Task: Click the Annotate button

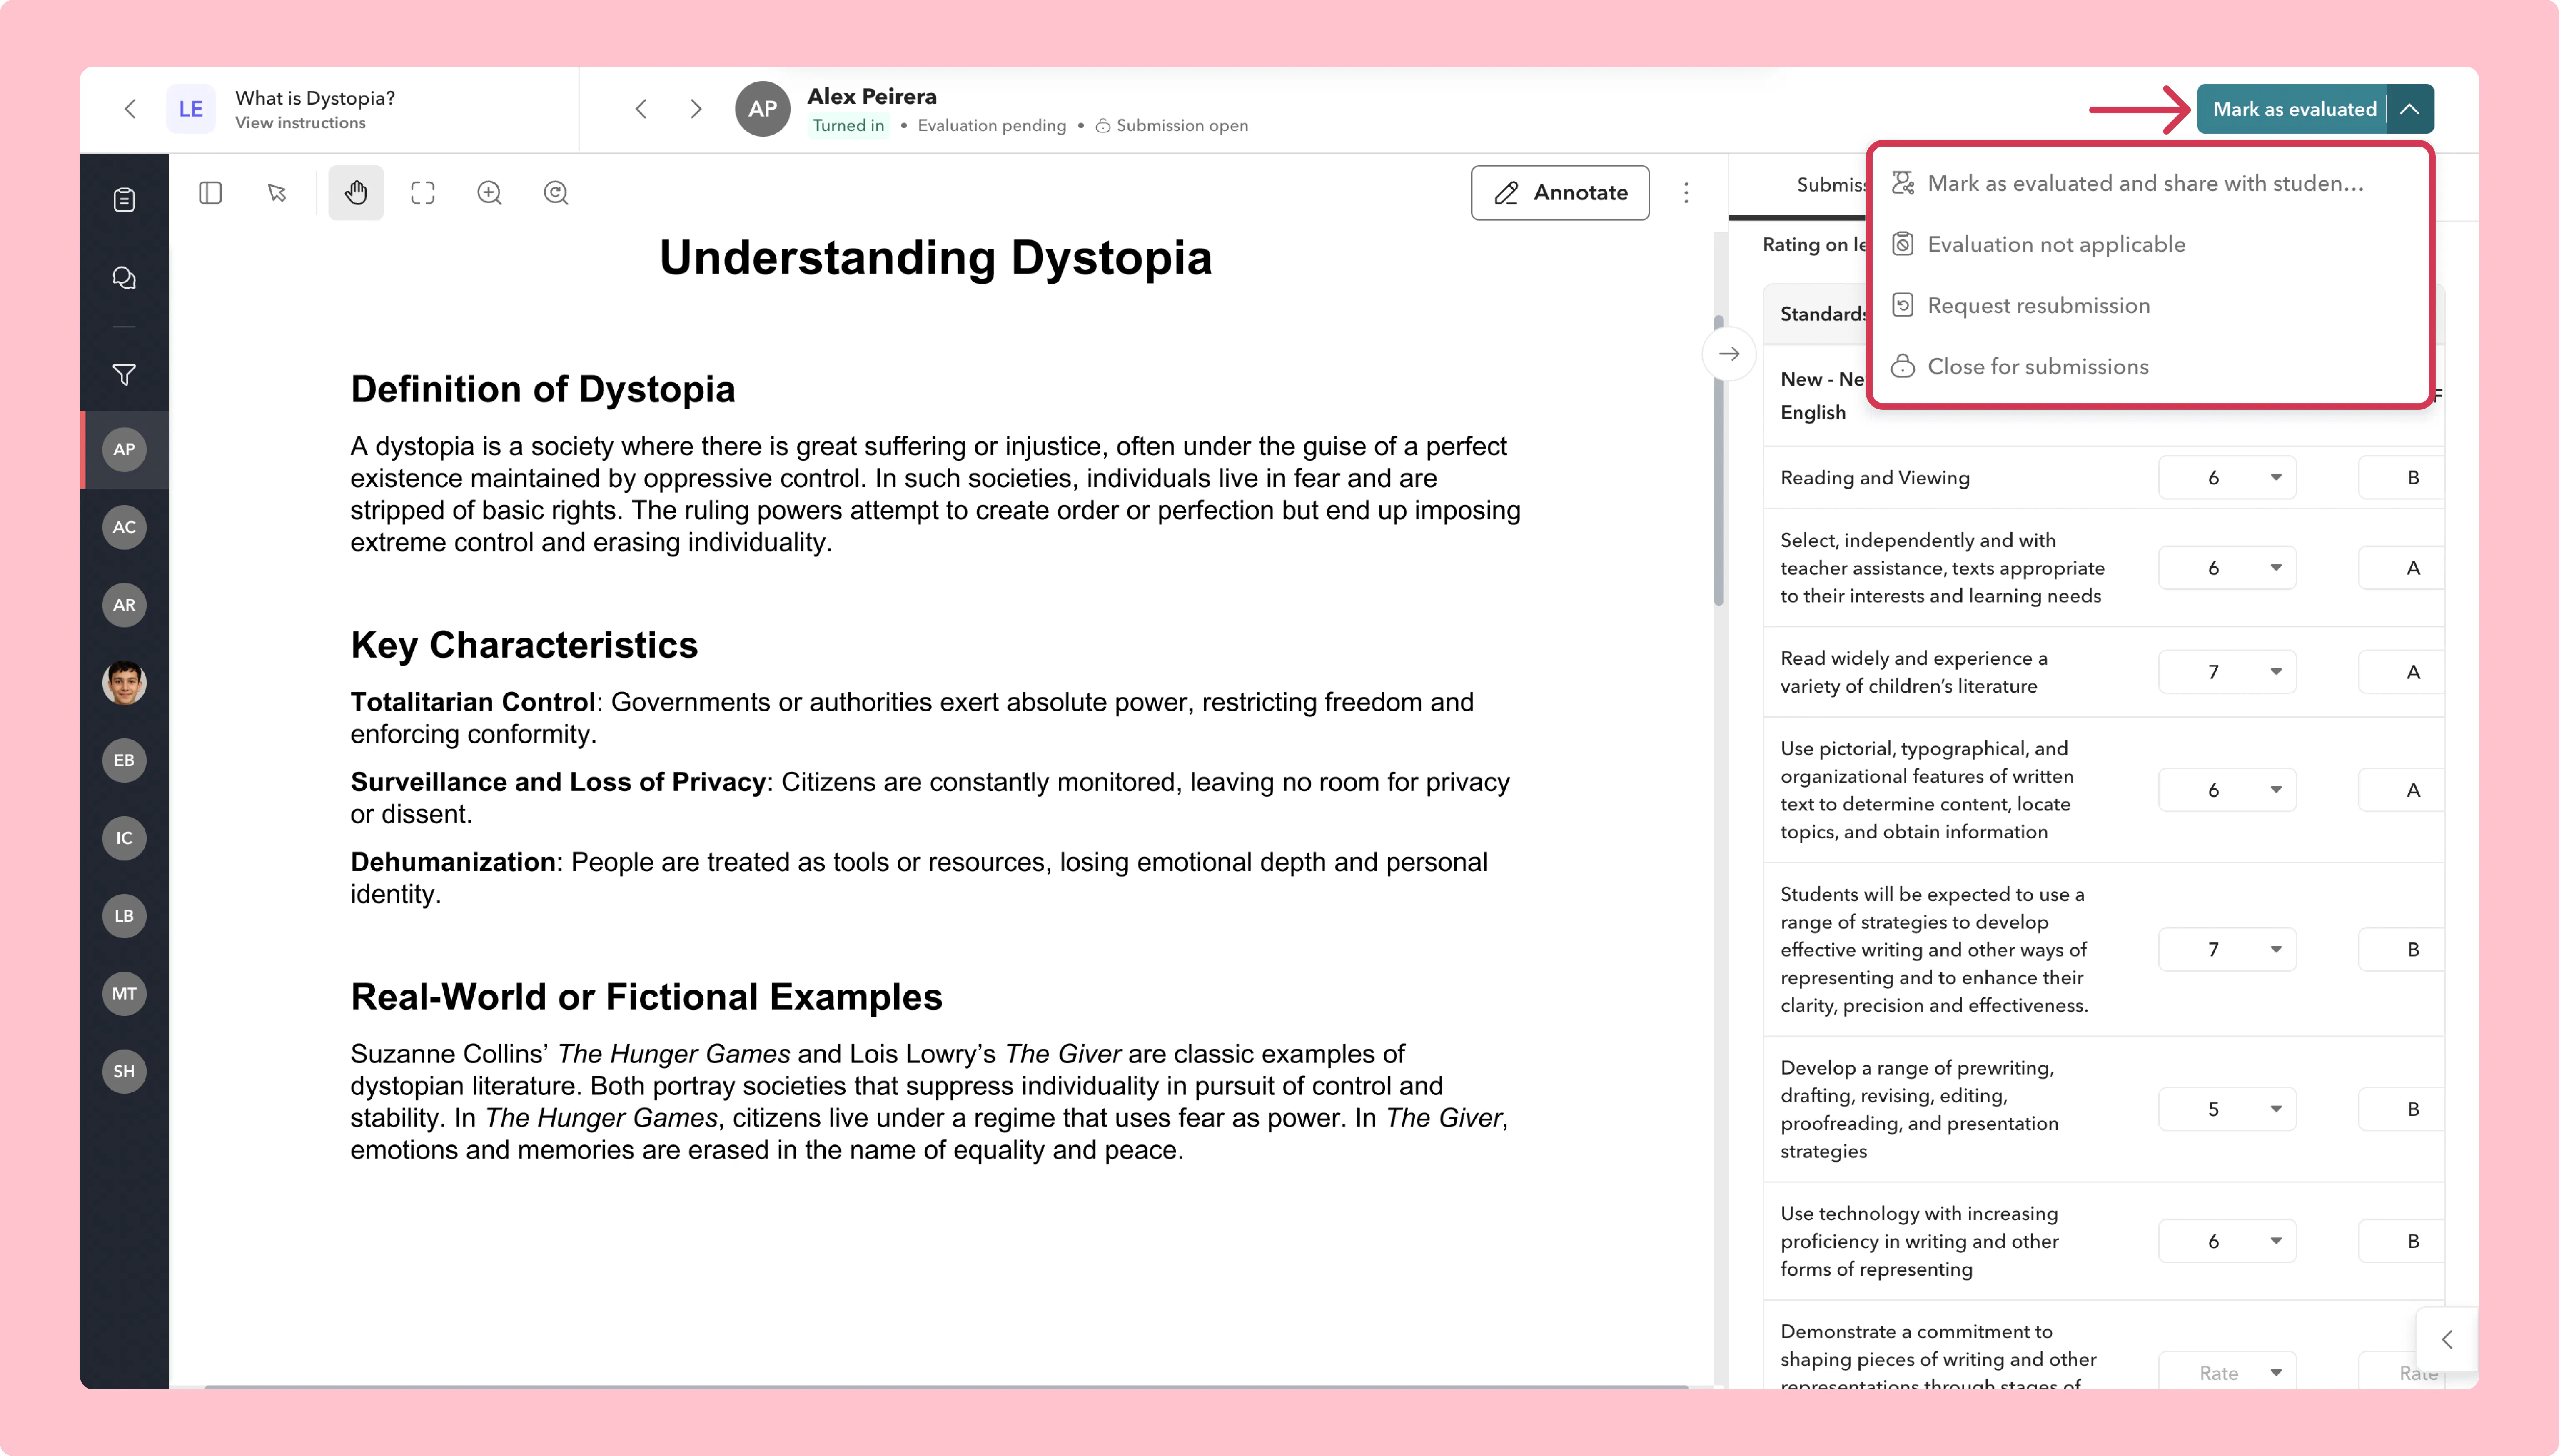Action: click(x=1560, y=193)
